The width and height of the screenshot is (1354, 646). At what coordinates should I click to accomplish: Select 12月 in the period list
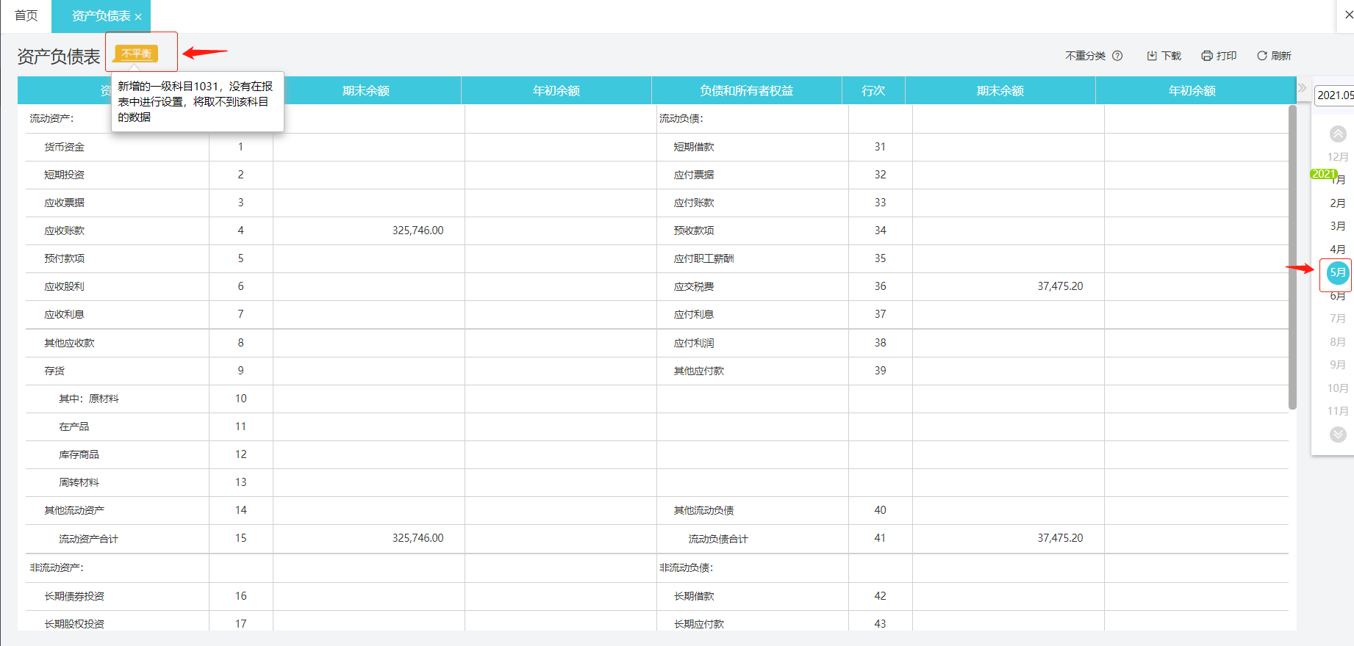(1338, 157)
